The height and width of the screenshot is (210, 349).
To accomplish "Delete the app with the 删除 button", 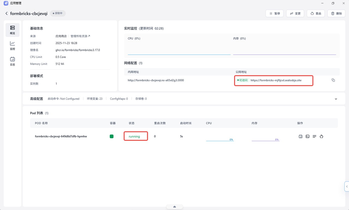I will [336, 13].
